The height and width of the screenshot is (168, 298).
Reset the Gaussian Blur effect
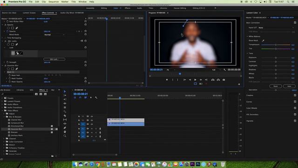pyautogui.click(x=86, y=65)
